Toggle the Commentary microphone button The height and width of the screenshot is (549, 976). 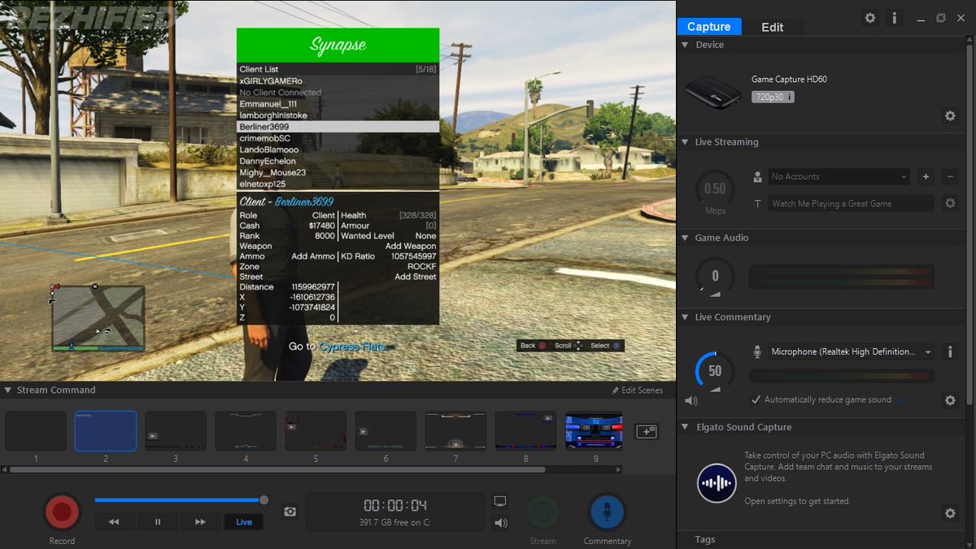607,512
